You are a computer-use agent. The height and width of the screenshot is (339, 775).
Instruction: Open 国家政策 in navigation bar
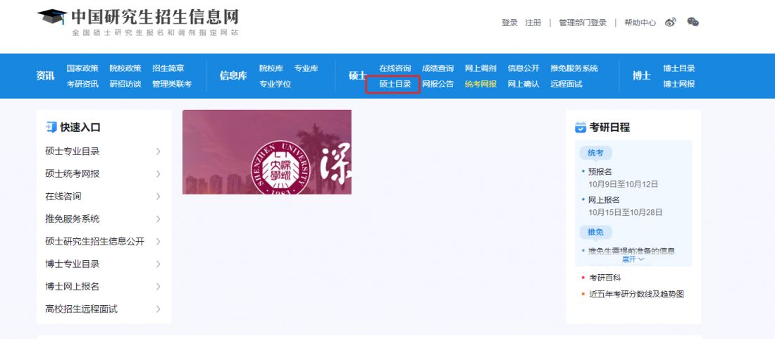point(82,68)
